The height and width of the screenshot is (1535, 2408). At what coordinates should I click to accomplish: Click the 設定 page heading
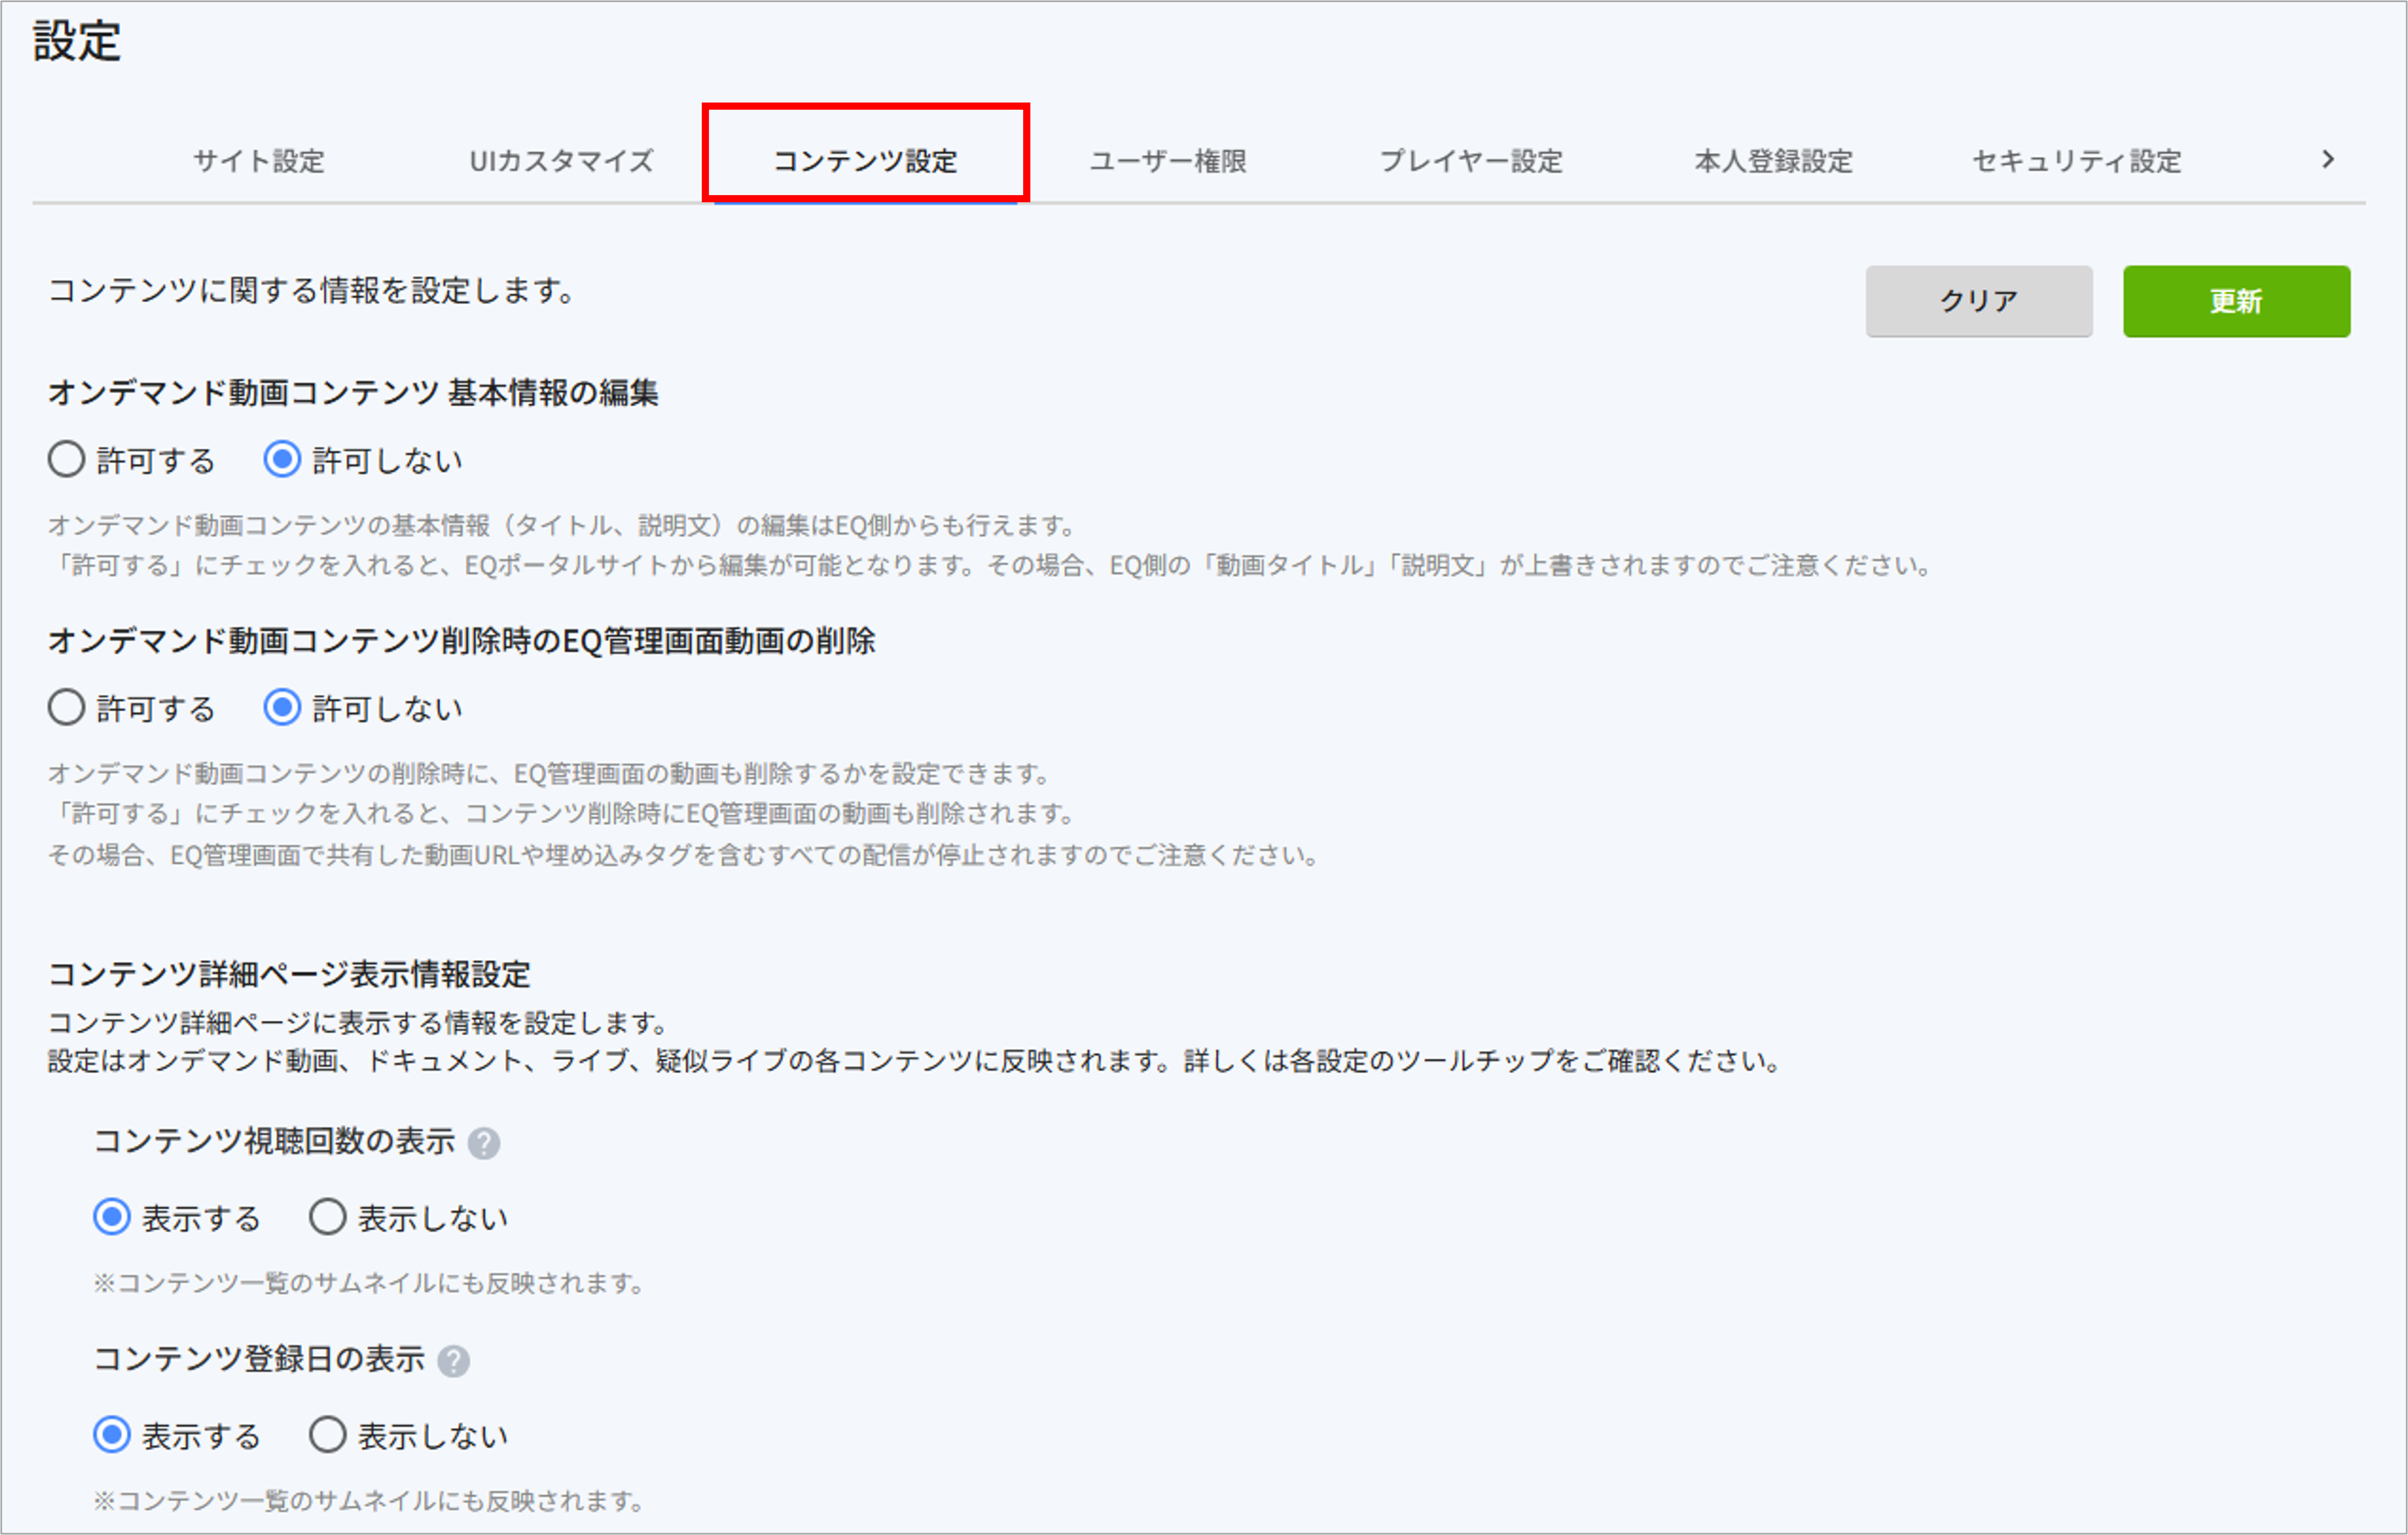coord(77,41)
